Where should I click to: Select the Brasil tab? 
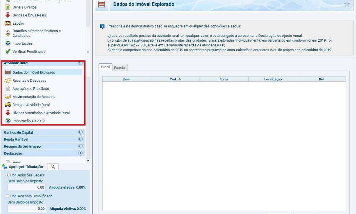[x=105, y=67]
